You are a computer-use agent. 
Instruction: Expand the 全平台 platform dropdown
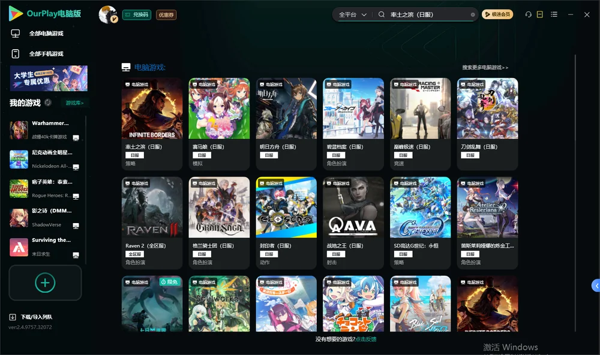352,14
